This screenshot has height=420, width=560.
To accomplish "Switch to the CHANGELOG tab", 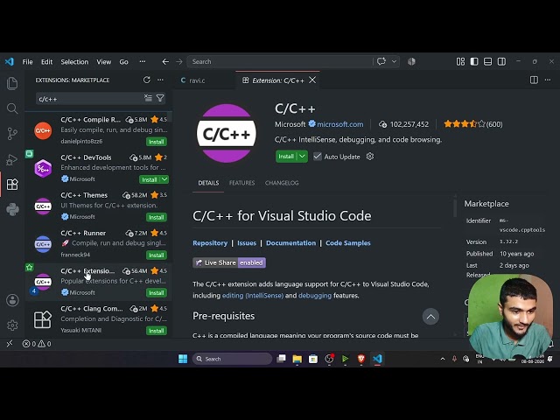I will click(282, 183).
